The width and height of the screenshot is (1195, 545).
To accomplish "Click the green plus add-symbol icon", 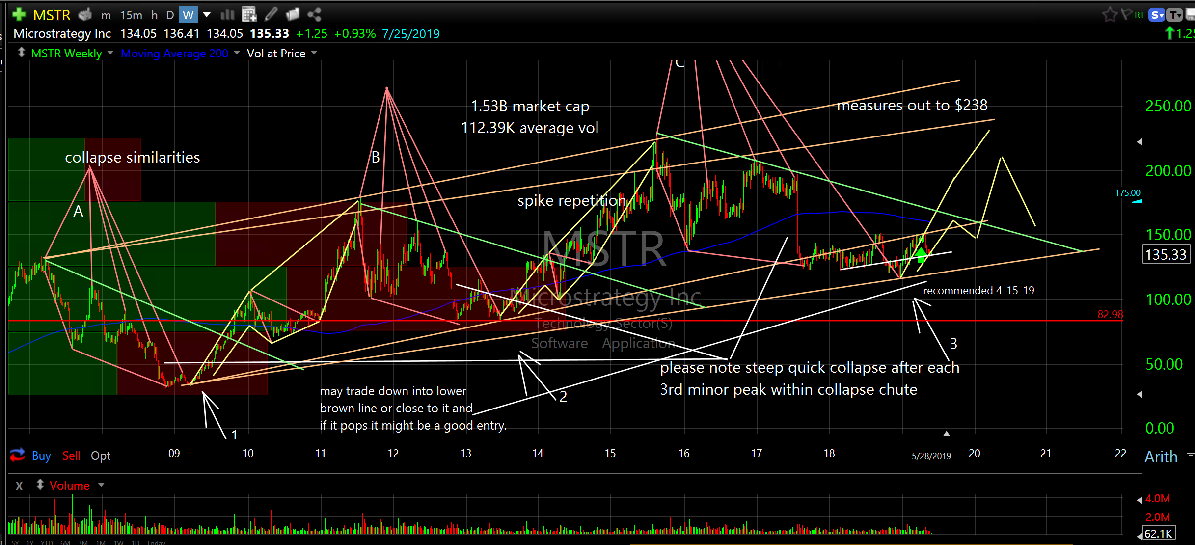I will 19,15.
